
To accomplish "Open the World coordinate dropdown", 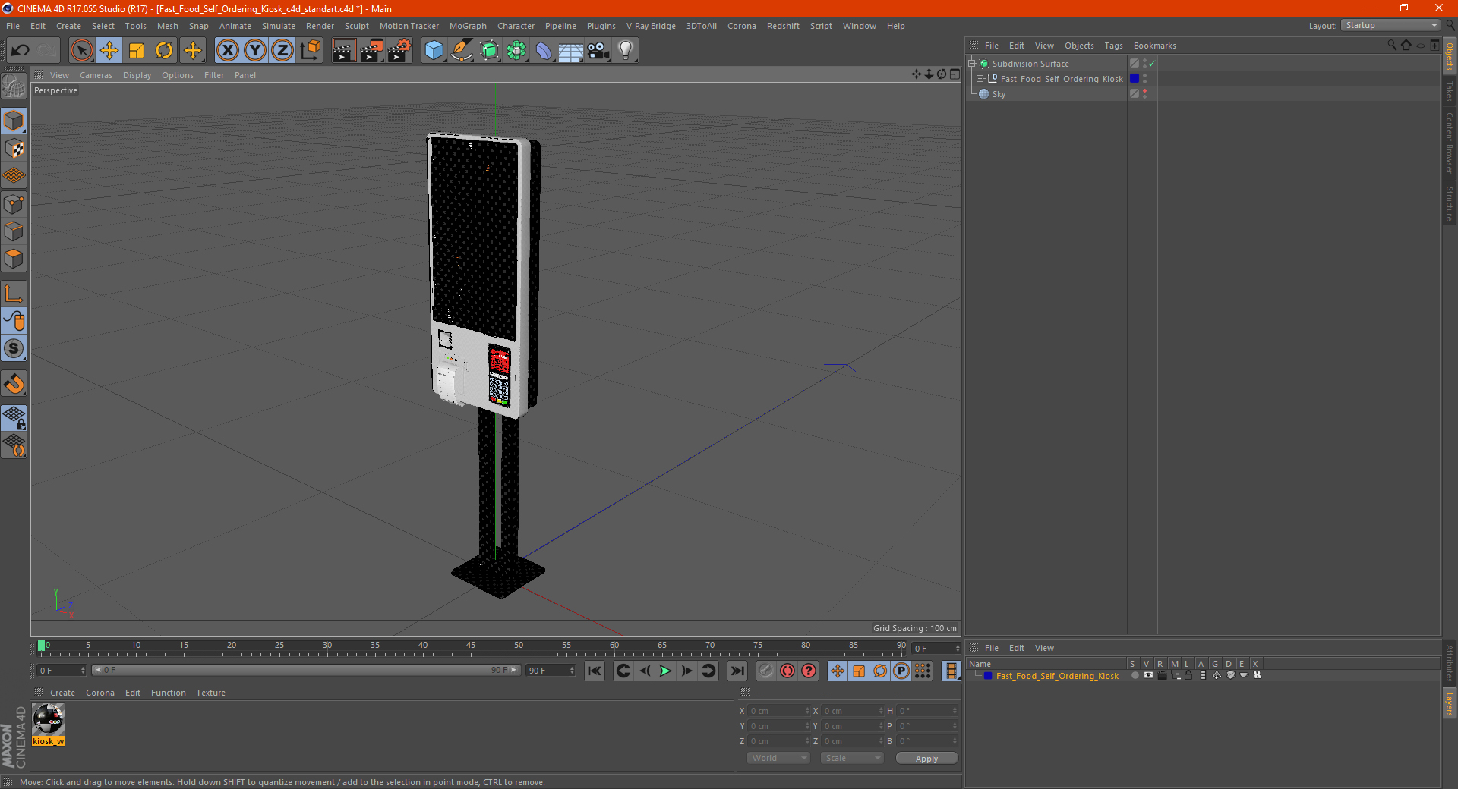I will pos(778,758).
